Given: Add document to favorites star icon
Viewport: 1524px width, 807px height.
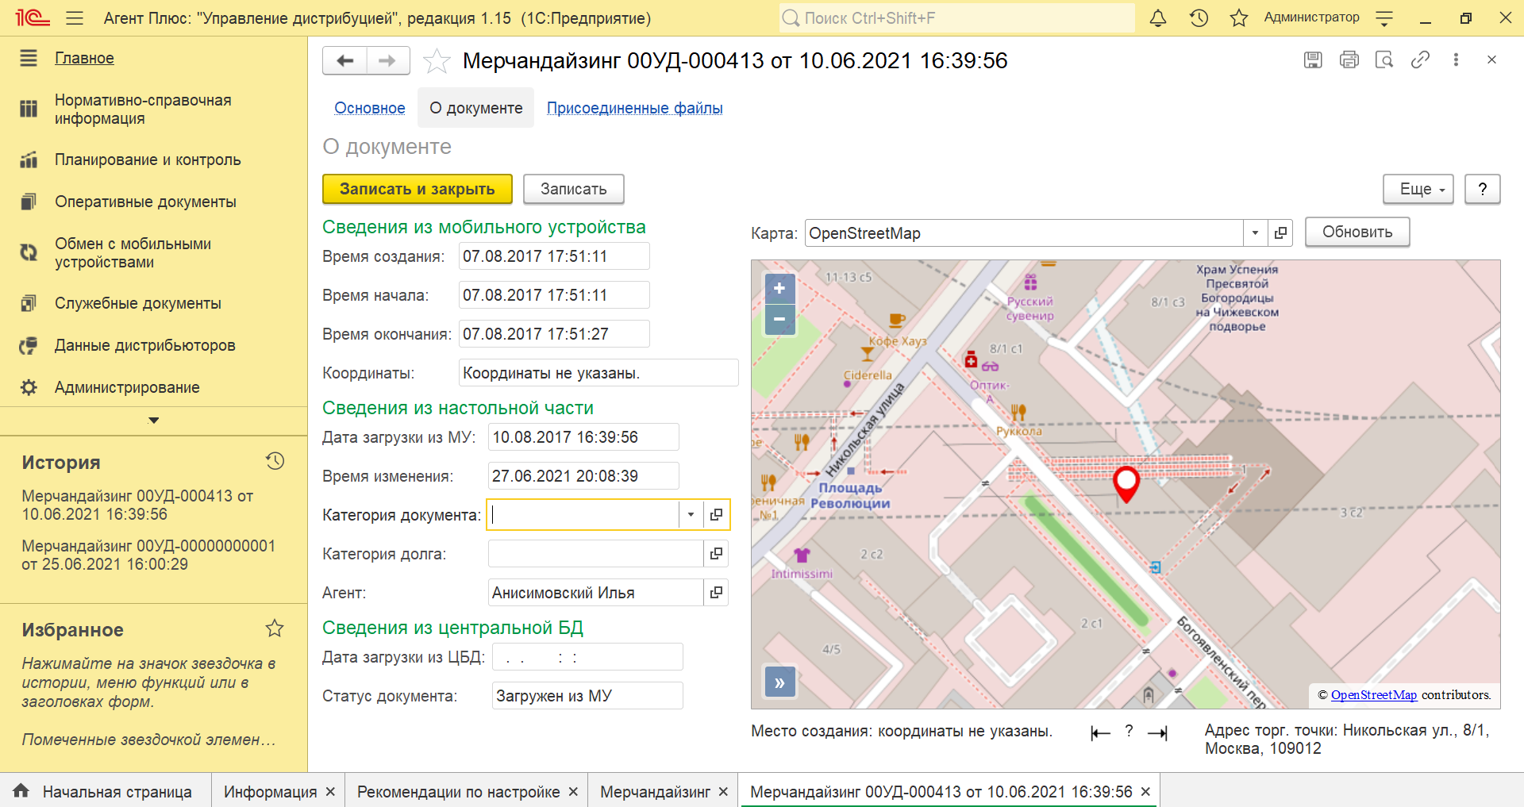Looking at the screenshot, I should coord(437,60).
